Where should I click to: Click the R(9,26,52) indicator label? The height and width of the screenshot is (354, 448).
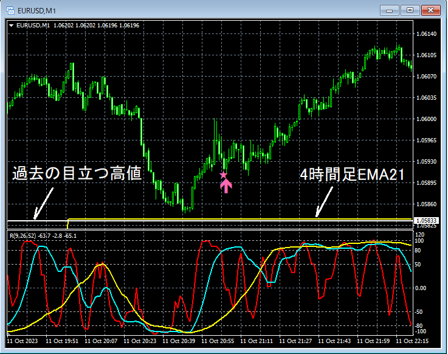click(x=23, y=236)
